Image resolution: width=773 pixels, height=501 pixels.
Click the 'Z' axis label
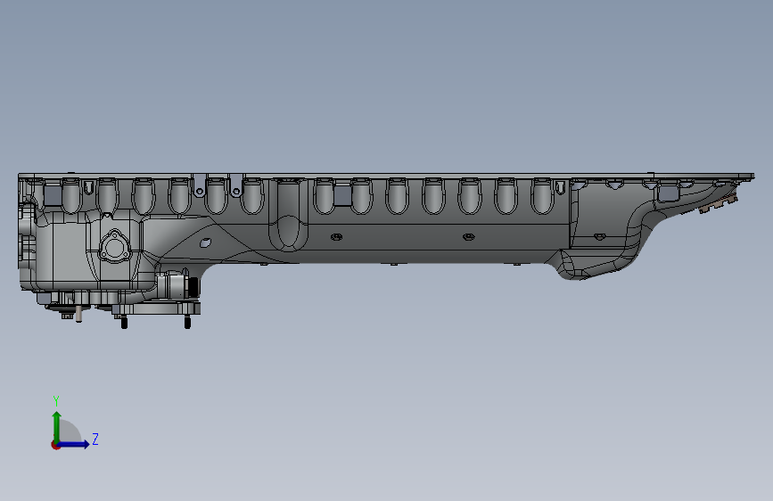(95, 439)
